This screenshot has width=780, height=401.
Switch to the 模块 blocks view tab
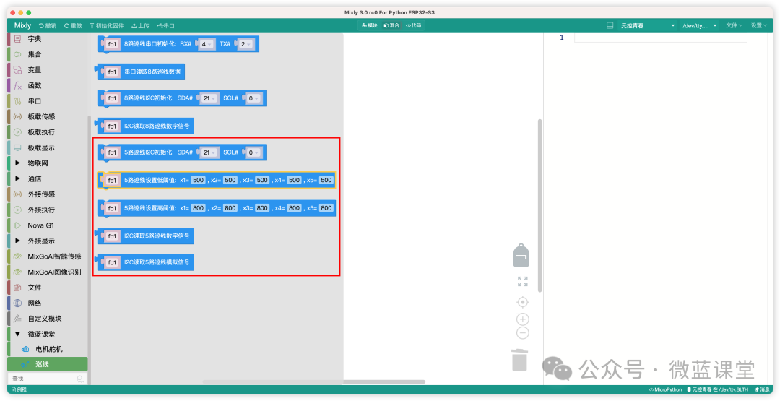point(370,25)
